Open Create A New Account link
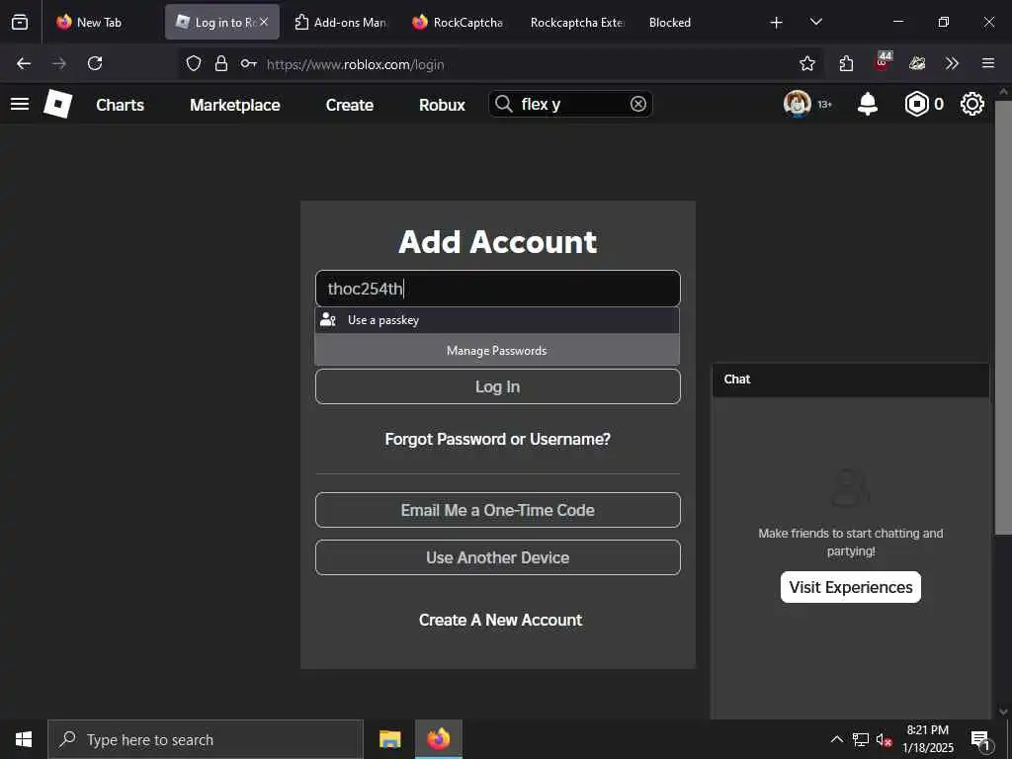 click(x=500, y=620)
